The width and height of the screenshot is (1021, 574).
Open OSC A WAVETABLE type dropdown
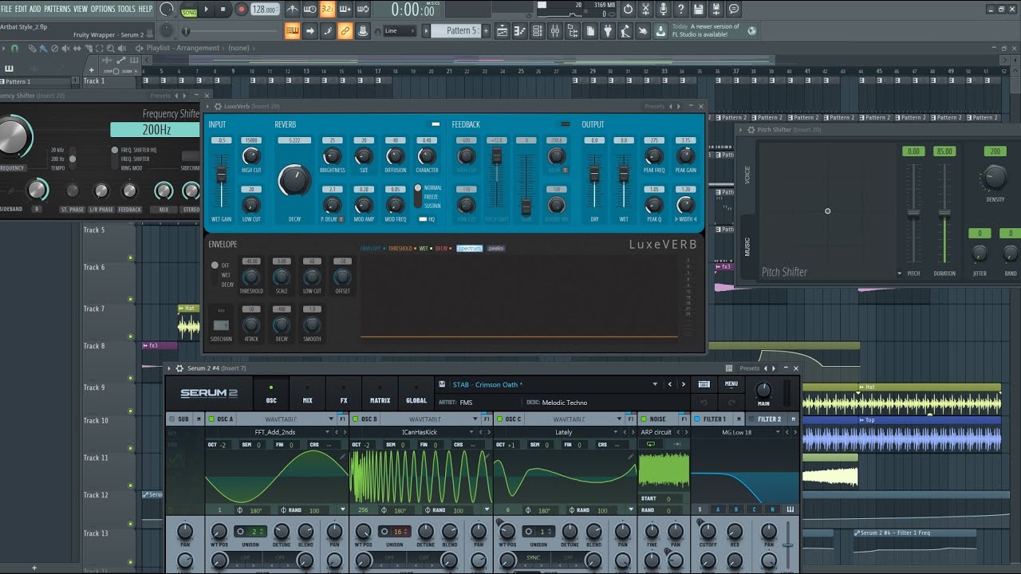[331, 419]
